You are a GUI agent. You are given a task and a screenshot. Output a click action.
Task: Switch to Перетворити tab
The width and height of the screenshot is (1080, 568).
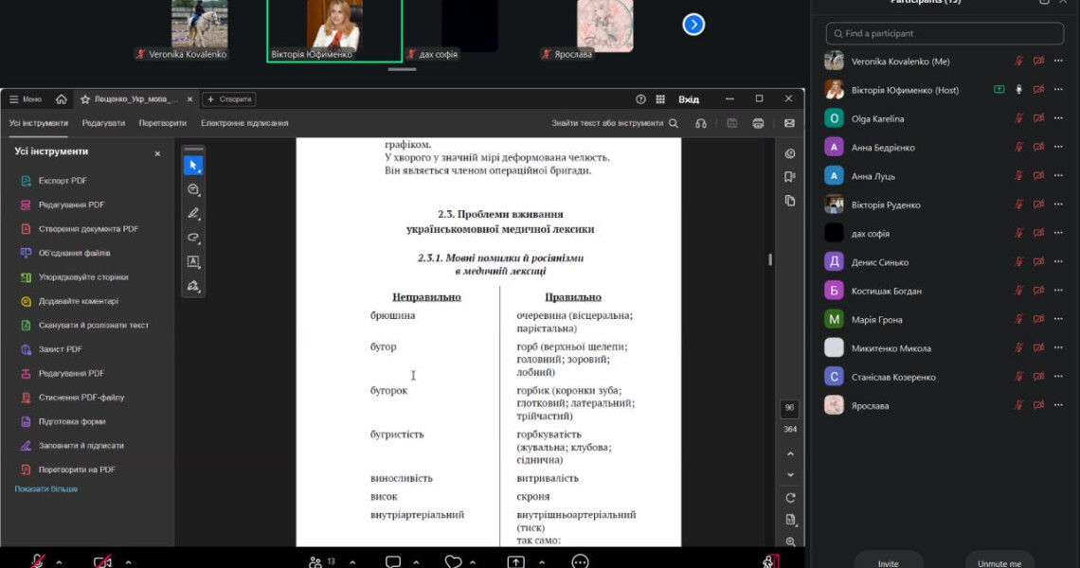tap(163, 123)
